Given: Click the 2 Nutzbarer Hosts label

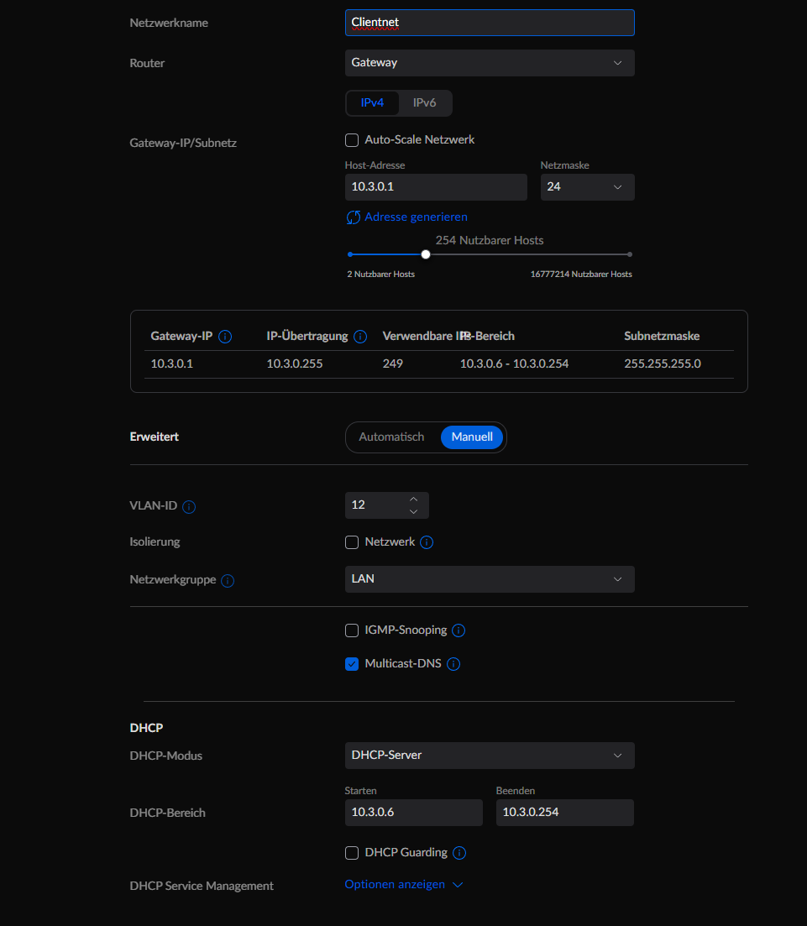Looking at the screenshot, I should click(381, 274).
